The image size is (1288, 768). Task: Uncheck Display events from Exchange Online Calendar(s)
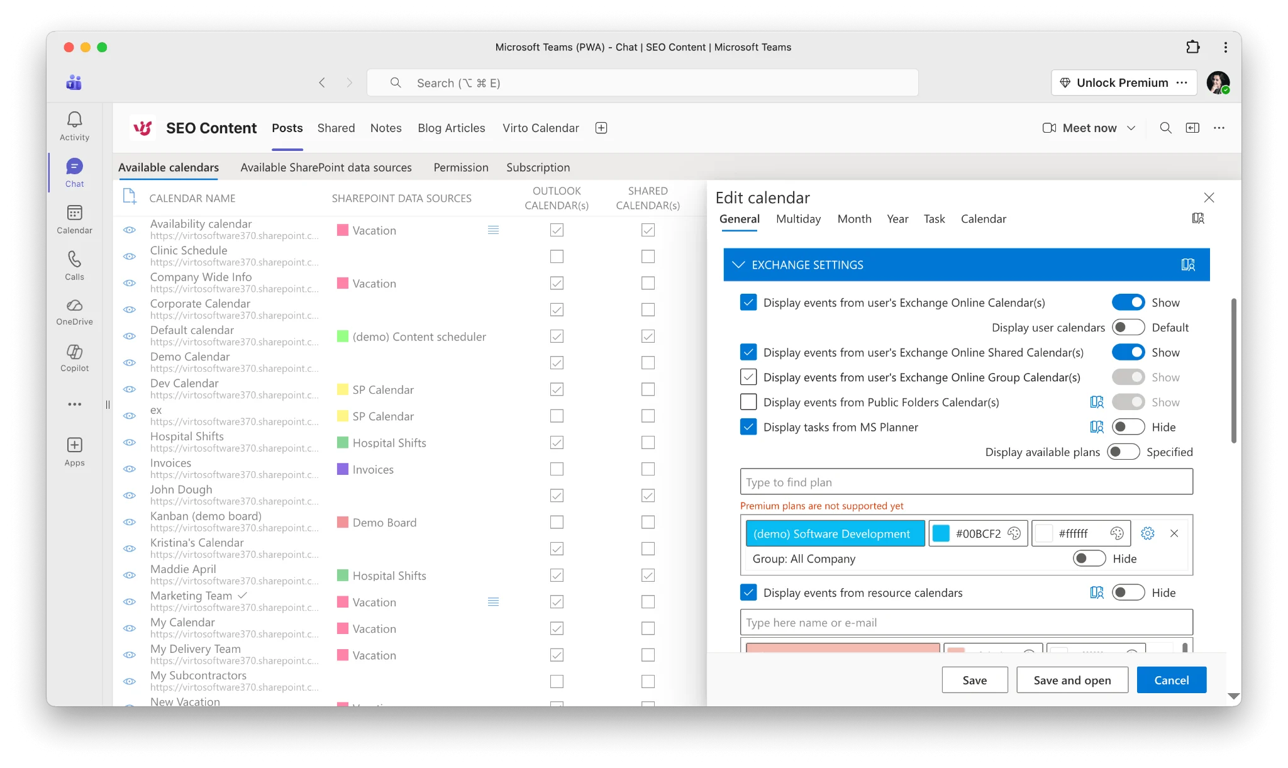coord(748,303)
